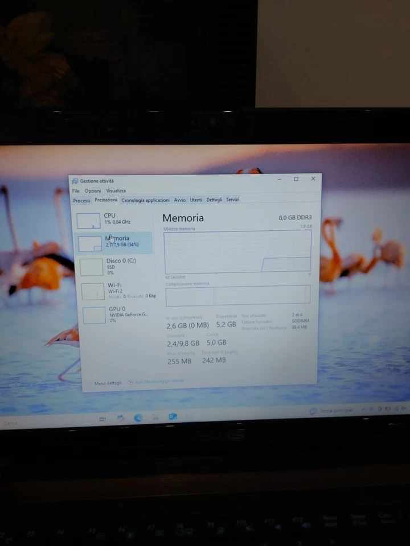Click the Disponibile value 5,2 GB
Screen dimensions: 410x546
[226, 325]
